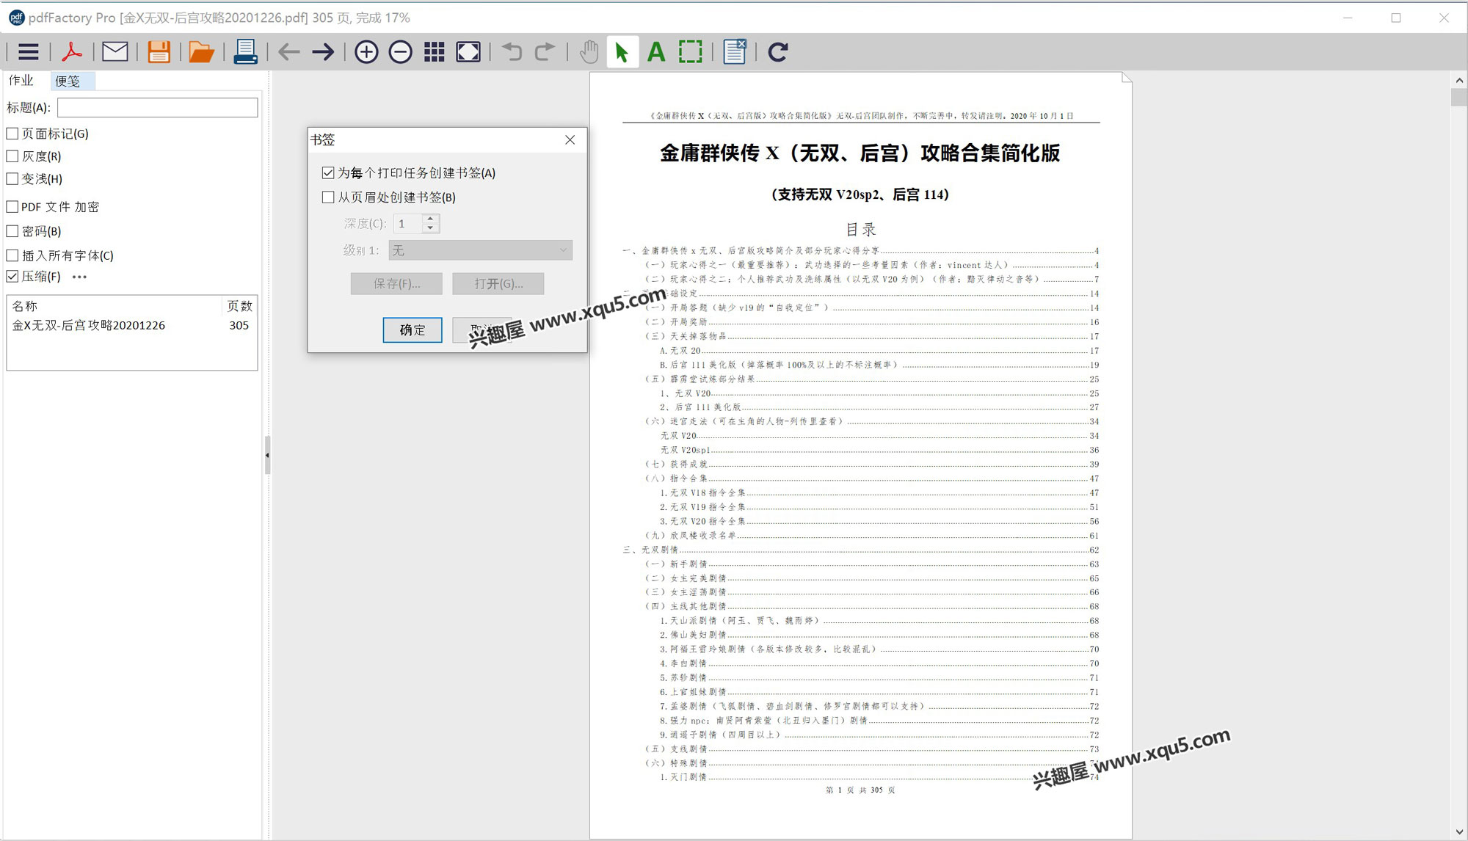Image resolution: width=1468 pixels, height=841 pixels.
Task: Click scrollbar down arrow
Action: click(1459, 832)
